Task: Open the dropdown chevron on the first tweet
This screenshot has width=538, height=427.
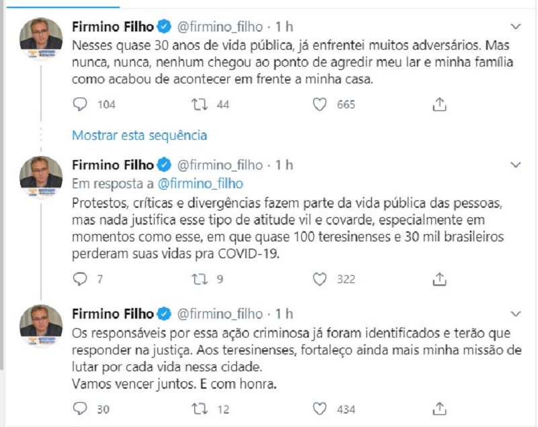Action: 515,26
